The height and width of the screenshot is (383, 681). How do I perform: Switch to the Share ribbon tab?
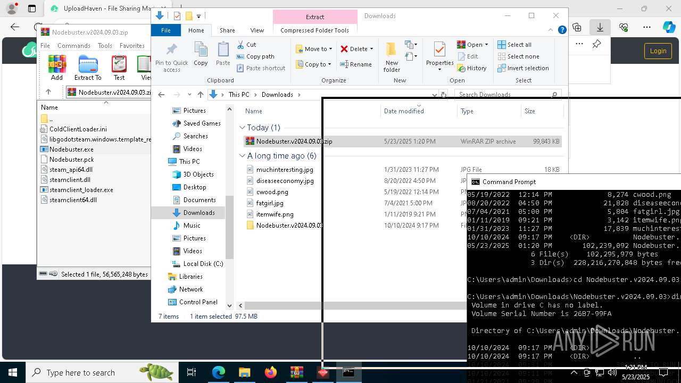227,30
